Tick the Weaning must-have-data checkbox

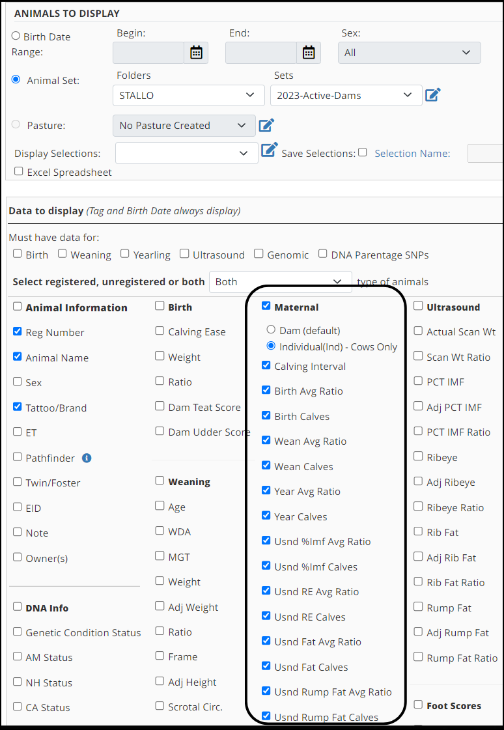(63, 254)
